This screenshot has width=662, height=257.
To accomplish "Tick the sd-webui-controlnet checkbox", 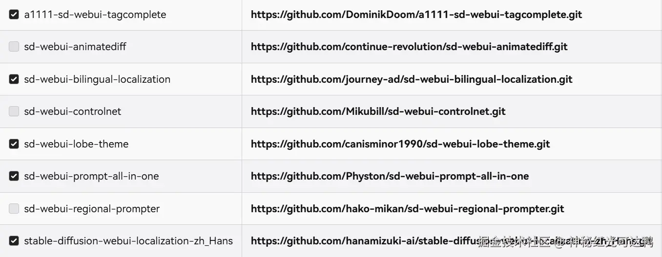I will pyautogui.click(x=14, y=111).
